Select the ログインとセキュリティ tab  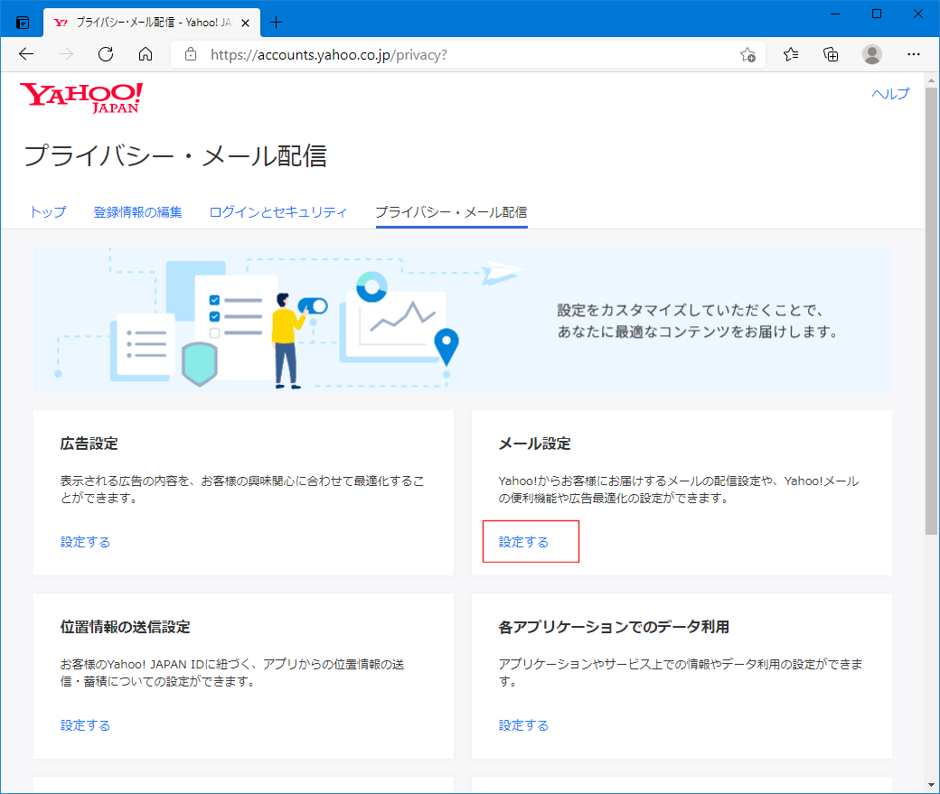point(277,212)
